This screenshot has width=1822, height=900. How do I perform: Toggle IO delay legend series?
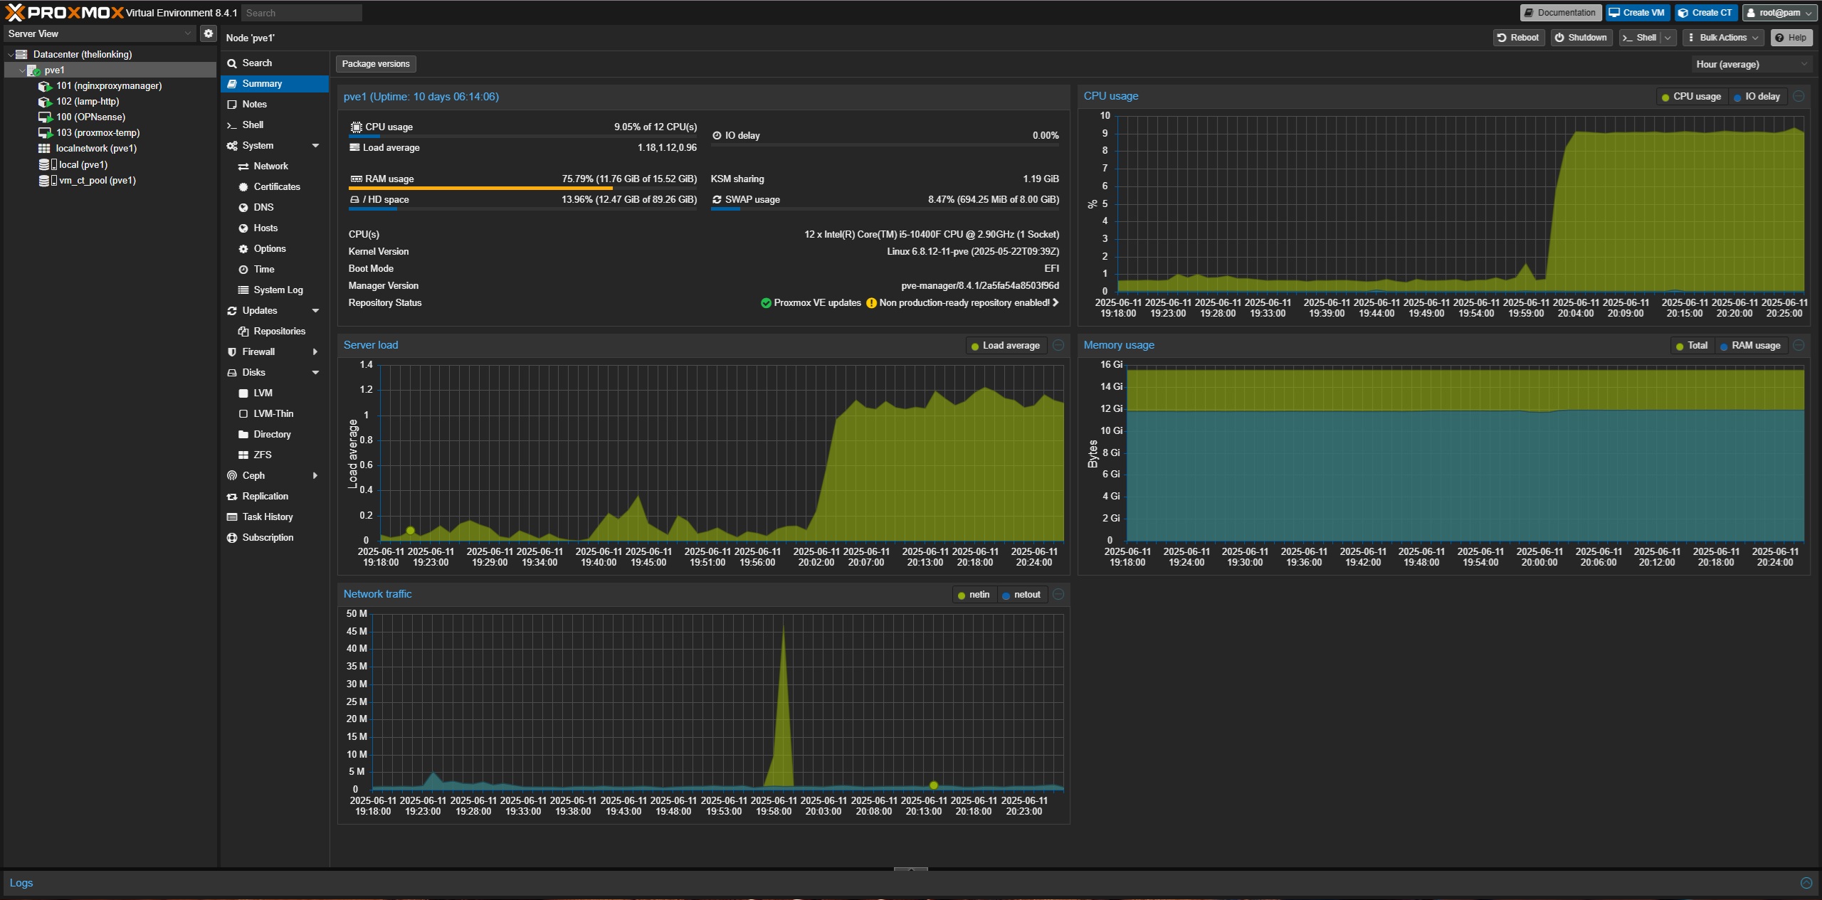[x=1757, y=97]
